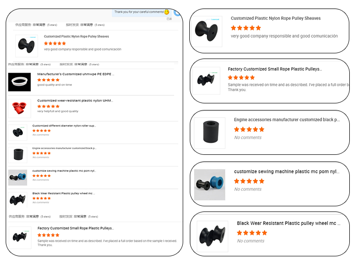Open the white ring product thumbnail
The image size is (355, 262).
click(19, 82)
